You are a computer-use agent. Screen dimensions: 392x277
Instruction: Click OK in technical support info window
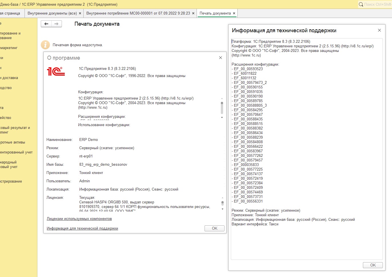pos(373,265)
